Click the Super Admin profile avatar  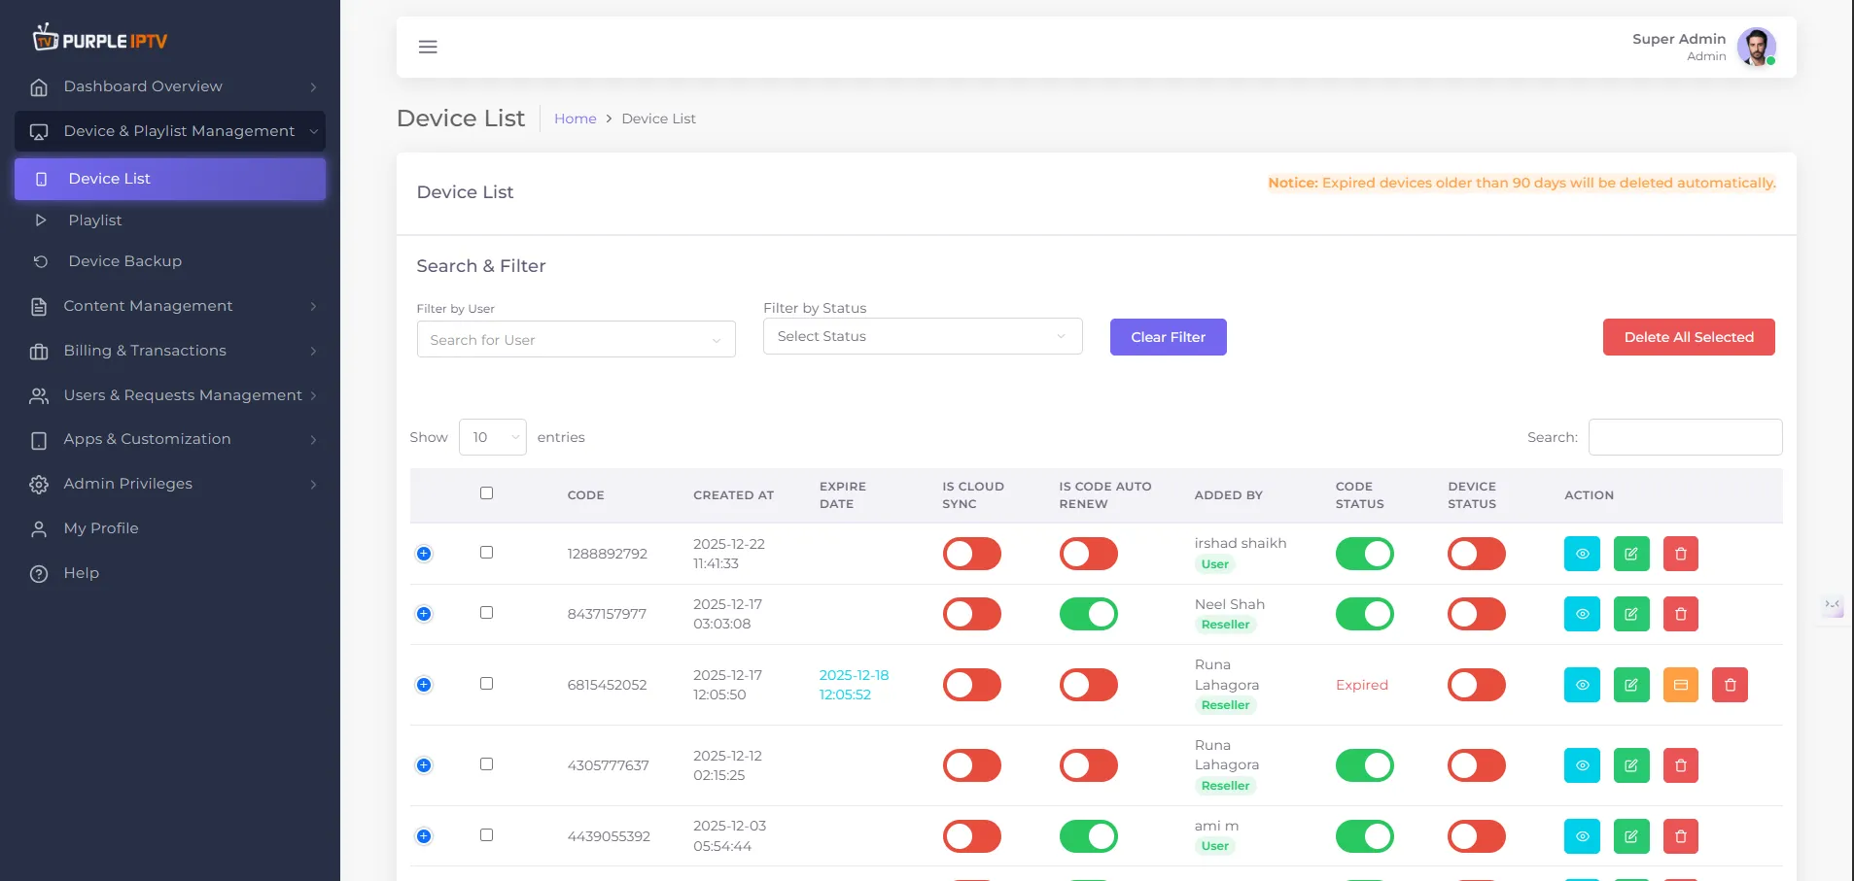1756,47
